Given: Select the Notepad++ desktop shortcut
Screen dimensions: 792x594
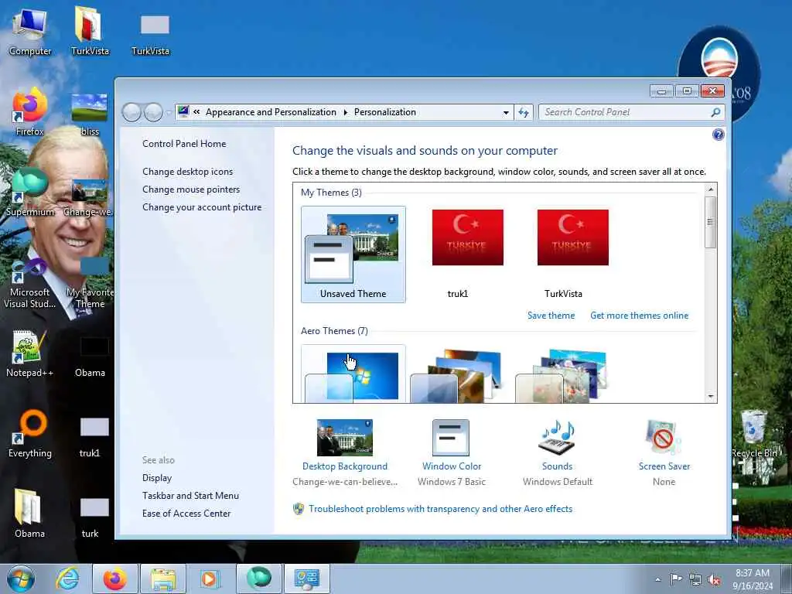Looking at the screenshot, I should (x=30, y=353).
